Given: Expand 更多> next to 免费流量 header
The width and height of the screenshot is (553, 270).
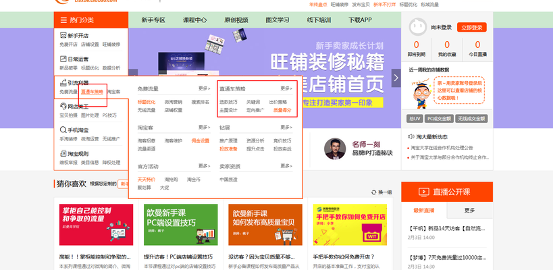Looking at the screenshot, I should (x=204, y=88).
